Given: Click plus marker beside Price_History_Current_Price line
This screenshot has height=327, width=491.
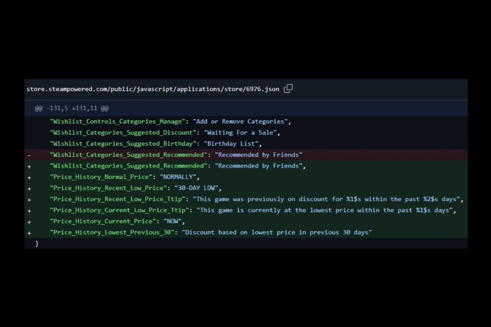Looking at the screenshot, I should [29, 222].
